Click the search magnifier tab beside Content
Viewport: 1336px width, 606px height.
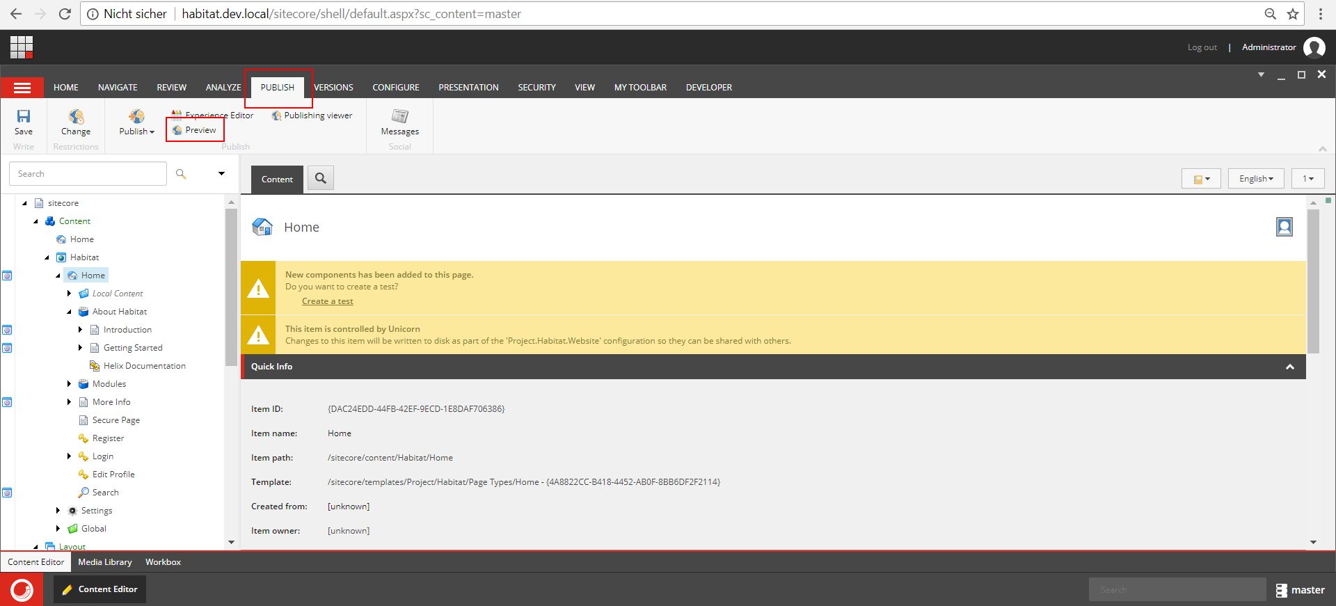point(321,178)
